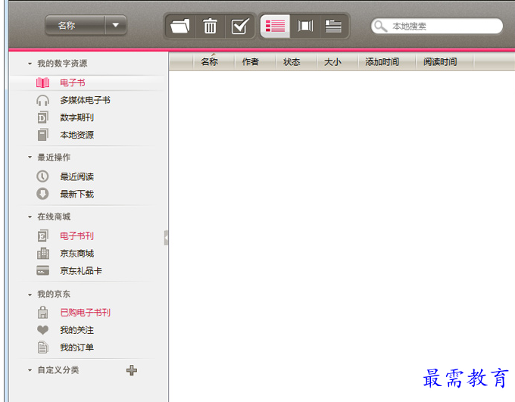Collapse the 最近操作 section
The image size is (515, 402).
(x=30, y=157)
